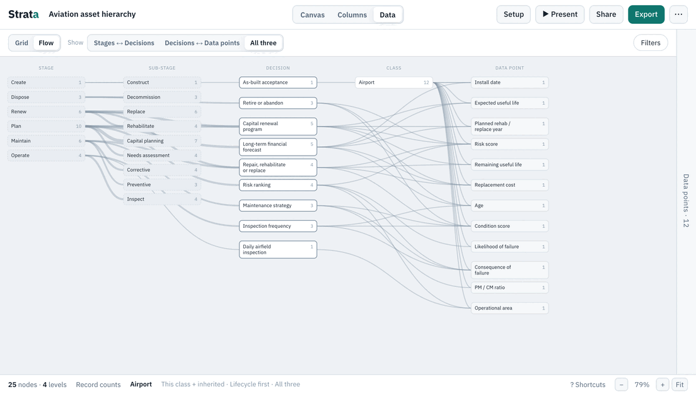Select the Long-term financial forecast decision
The image size is (696, 394).
pyautogui.click(x=278, y=147)
